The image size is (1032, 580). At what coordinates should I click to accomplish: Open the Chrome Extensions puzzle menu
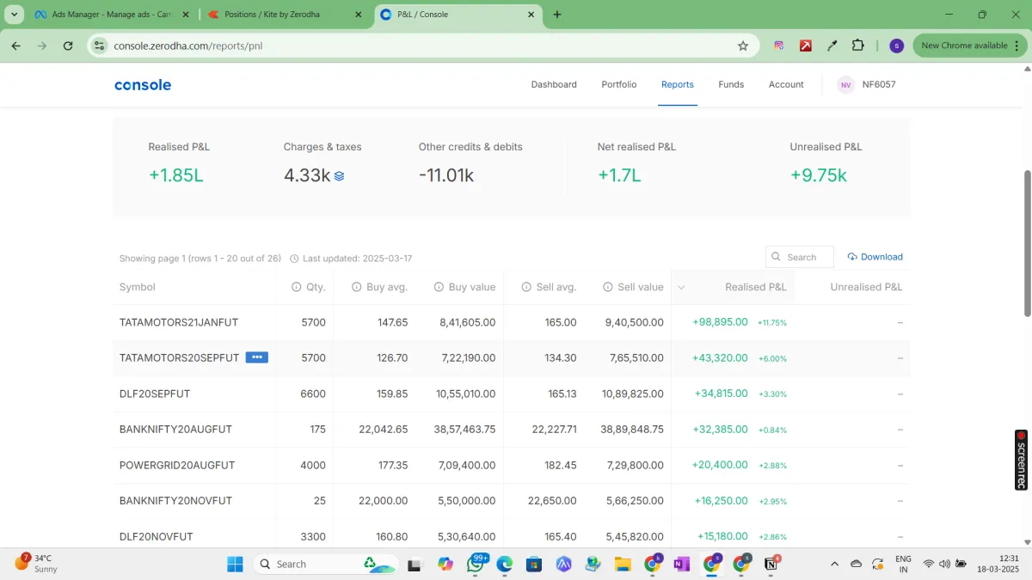[x=858, y=46]
